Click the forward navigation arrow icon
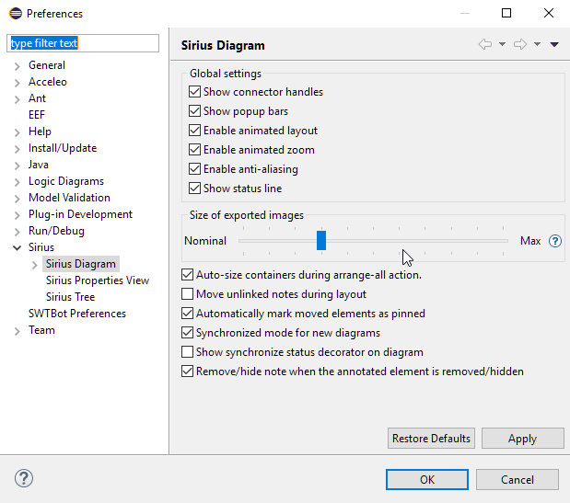 tap(520, 44)
